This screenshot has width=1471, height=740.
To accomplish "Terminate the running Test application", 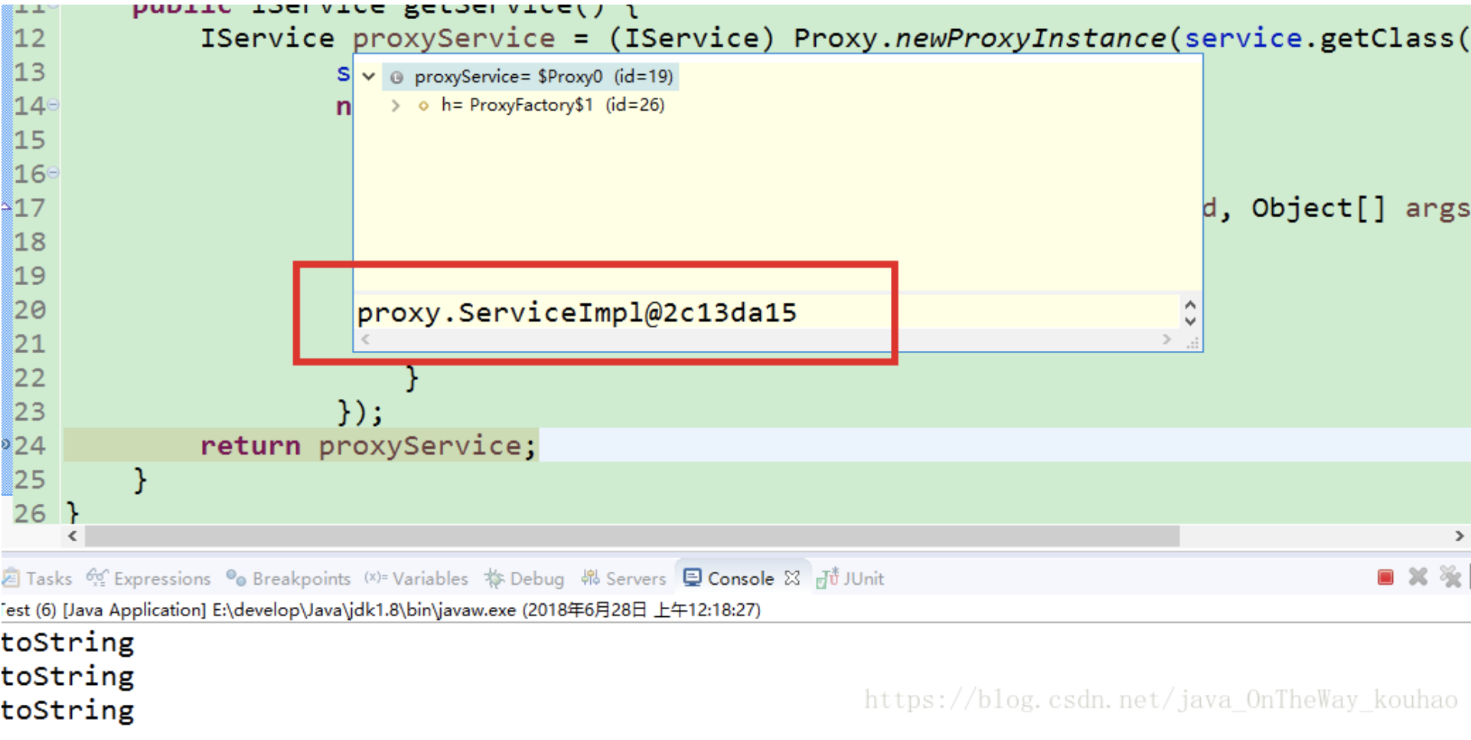I will (1385, 579).
